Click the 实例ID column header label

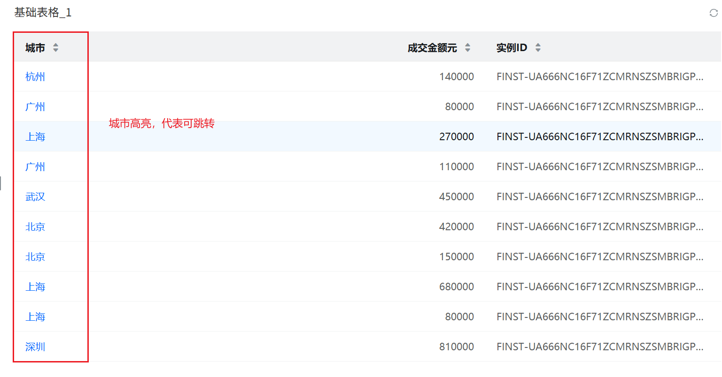pos(512,48)
